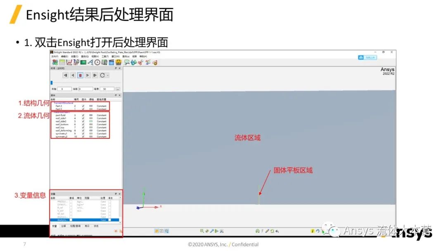Select the TransientStructural group in parts list
446x251 pixels.
point(64,103)
